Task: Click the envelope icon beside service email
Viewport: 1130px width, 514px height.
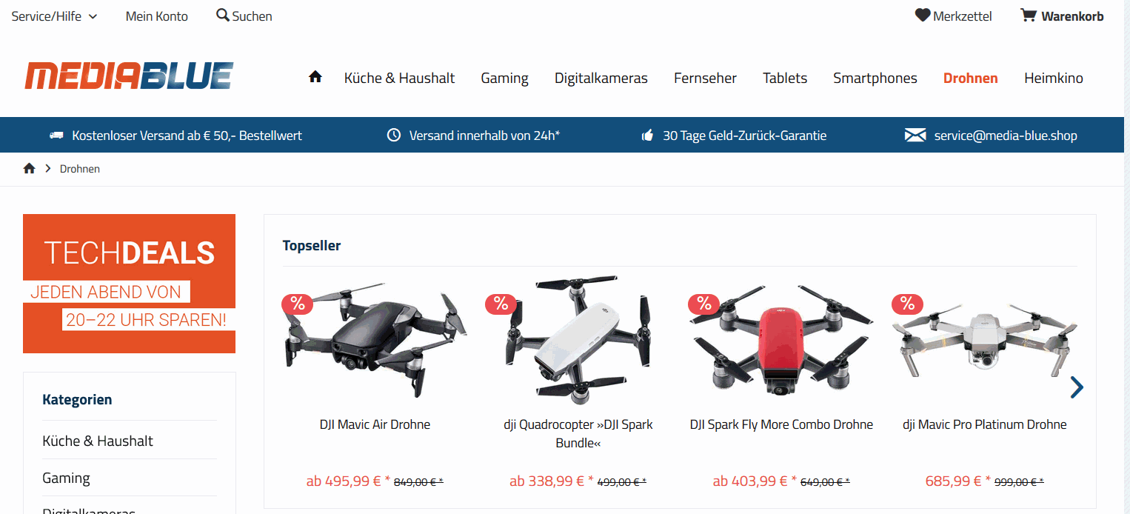Action: 915,135
